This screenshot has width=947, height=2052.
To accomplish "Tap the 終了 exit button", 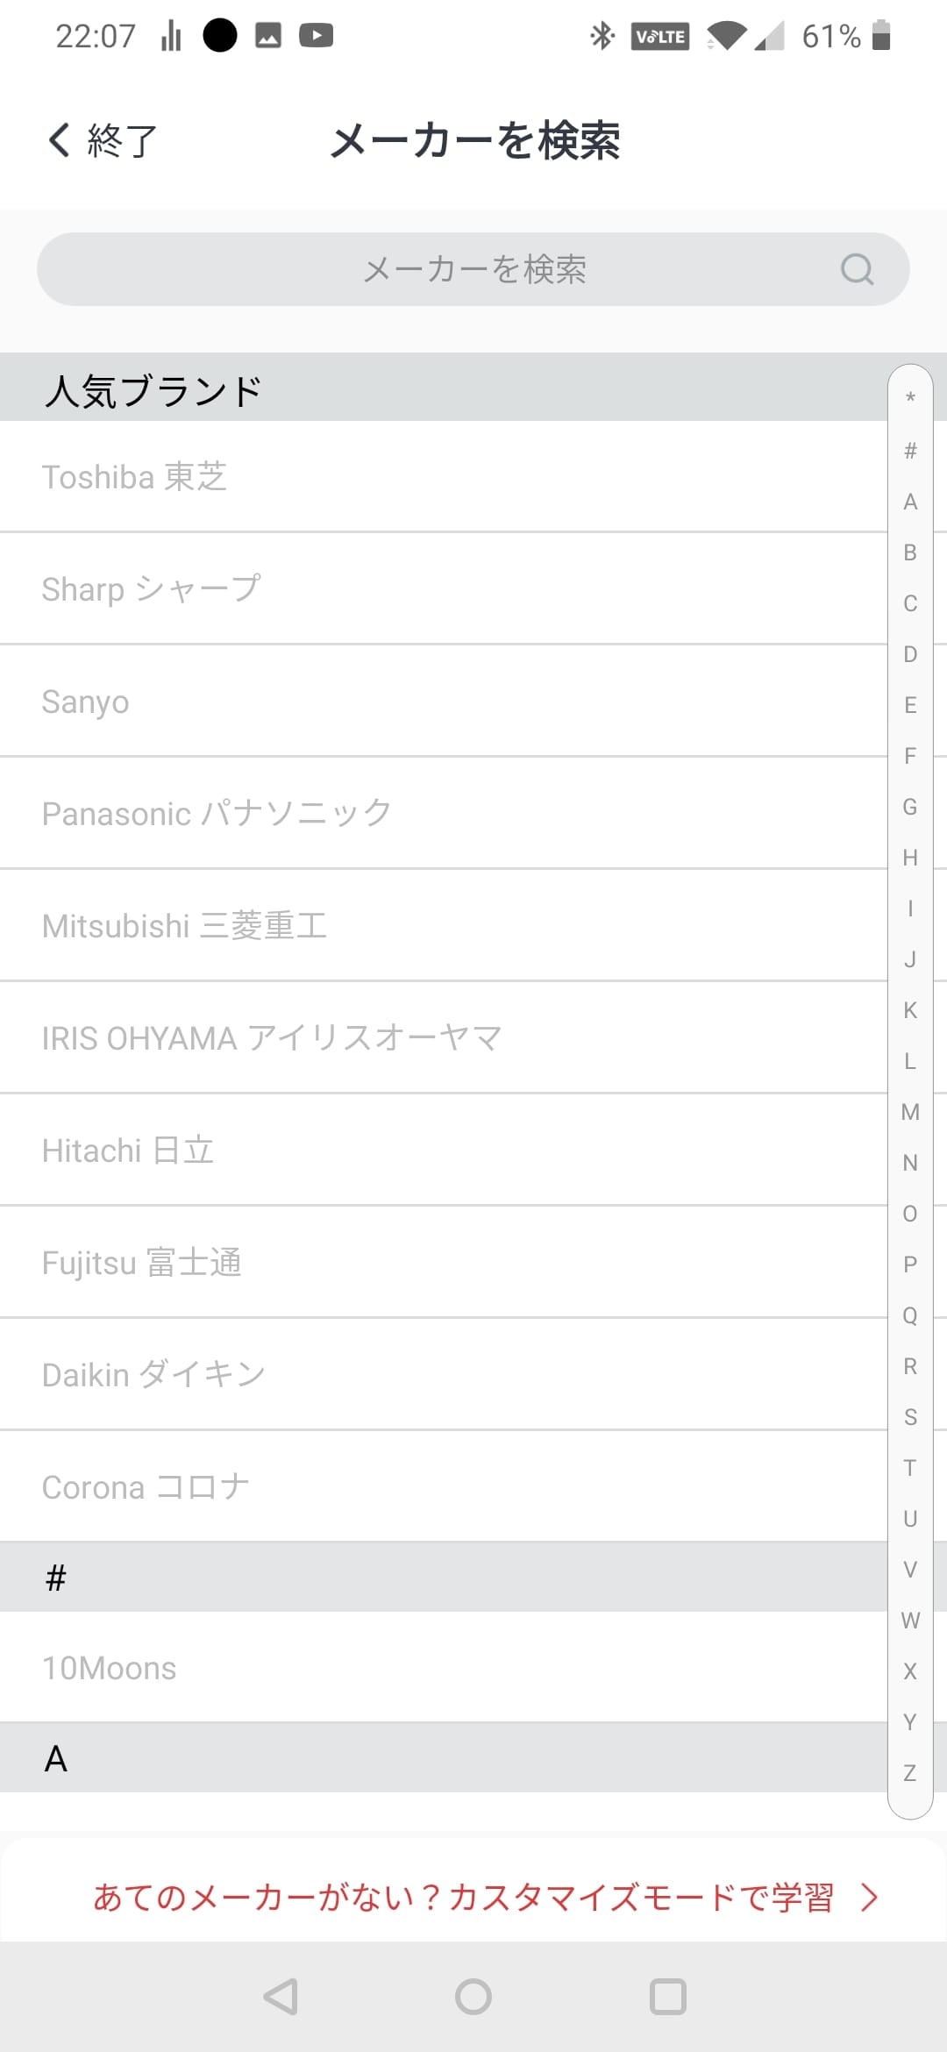I will coord(122,140).
